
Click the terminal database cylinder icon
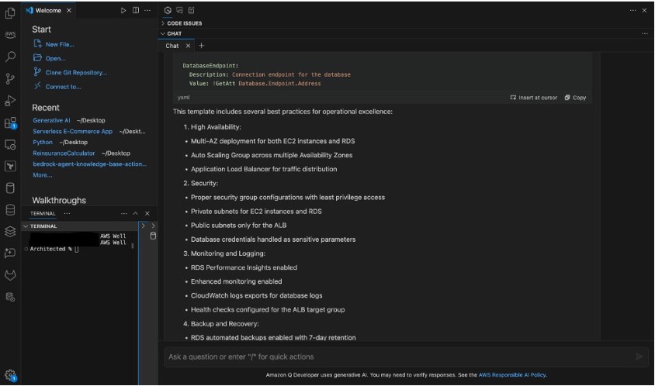click(153, 236)
